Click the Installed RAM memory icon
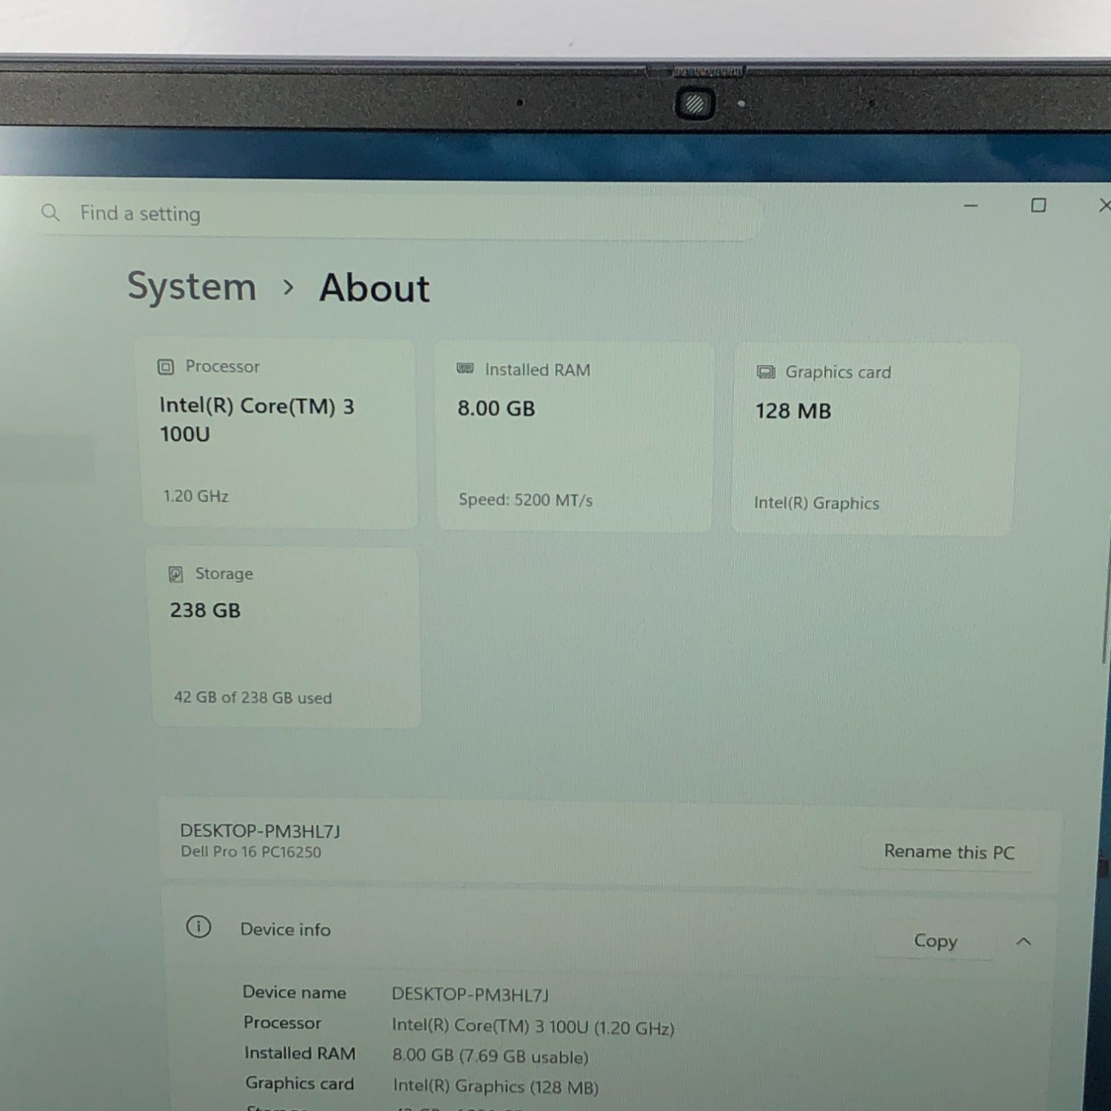The height and width of the screenshot is (1111, 1111). click(x=465, y=369)
